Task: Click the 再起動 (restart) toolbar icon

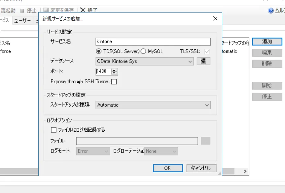Action: tap(8, 10)
